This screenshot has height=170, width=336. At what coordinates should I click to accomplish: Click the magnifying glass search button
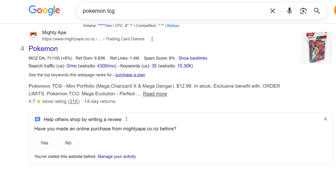pyautogui.click(x=317, y=11)
